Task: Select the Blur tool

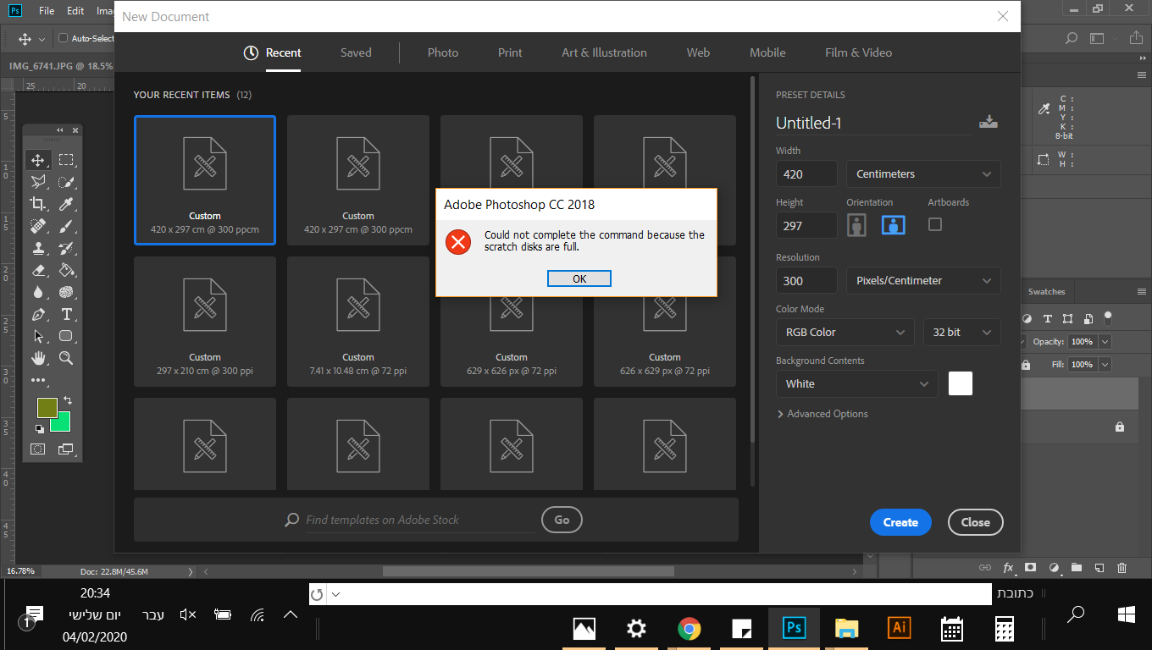Action: point(37,292)
